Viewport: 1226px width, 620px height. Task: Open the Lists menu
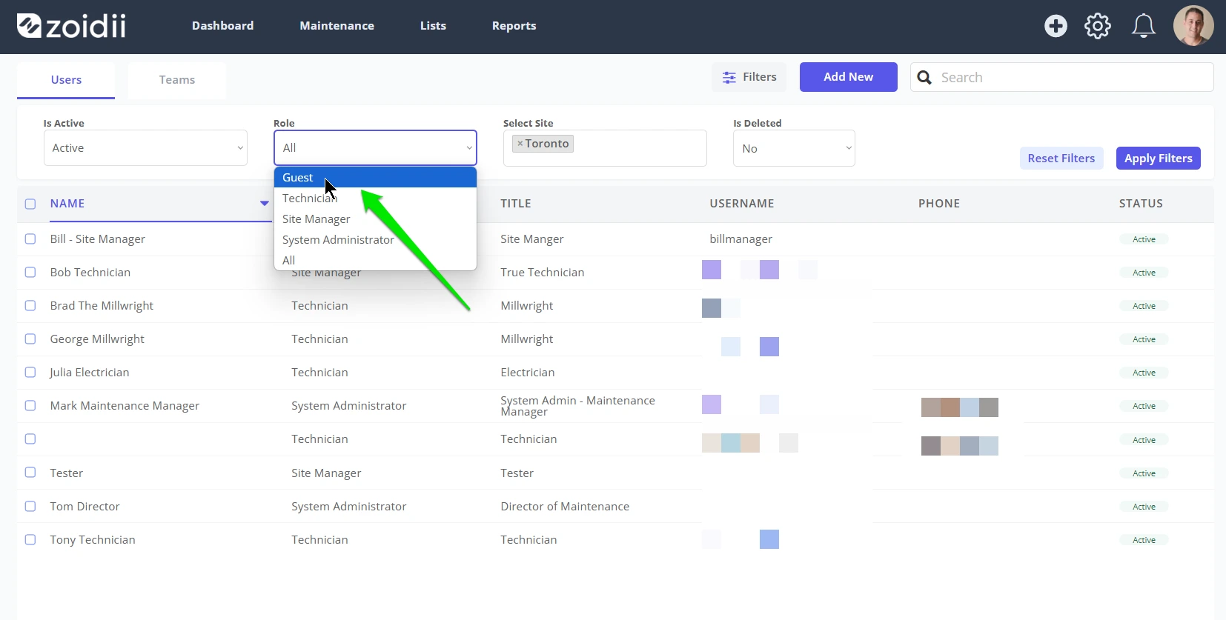click(433, 26)
